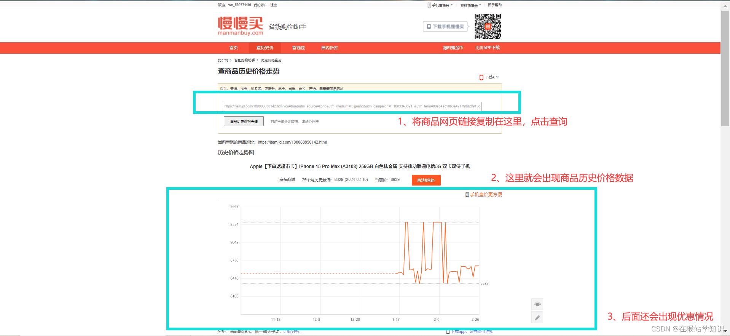Click the pencil feedback icon
This screenshot has height=336, width=730.
537,317
